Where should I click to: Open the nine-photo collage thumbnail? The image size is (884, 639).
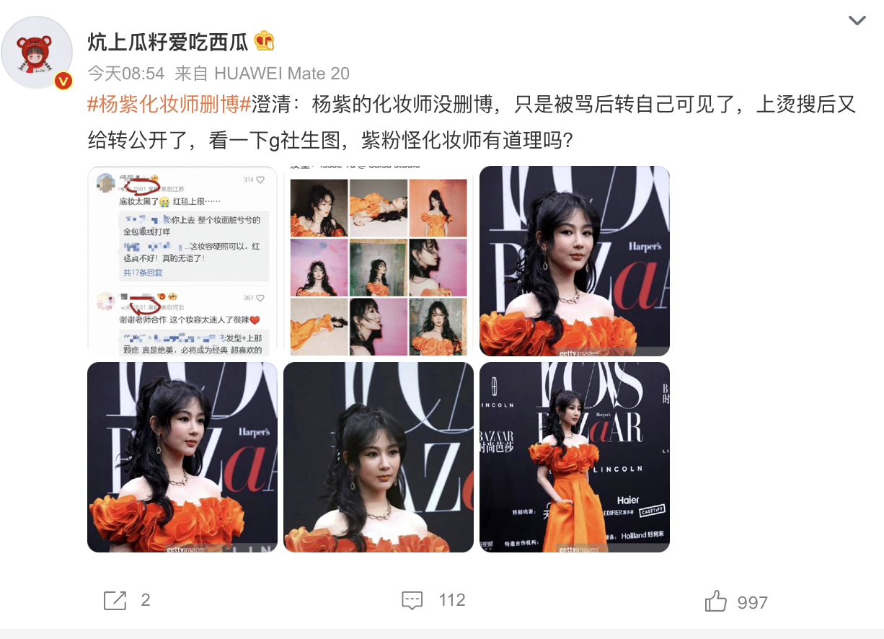tap(379, 261)
